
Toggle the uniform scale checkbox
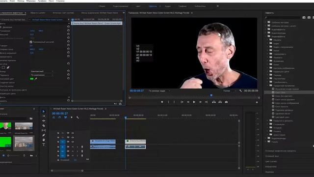click(31, 42)
